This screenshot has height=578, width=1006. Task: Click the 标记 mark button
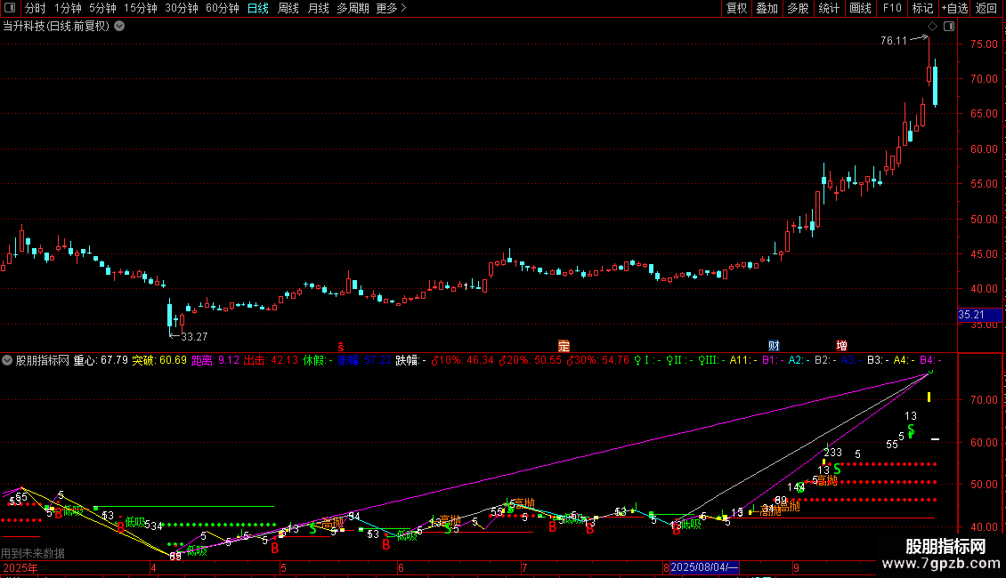tap(922, 8)
